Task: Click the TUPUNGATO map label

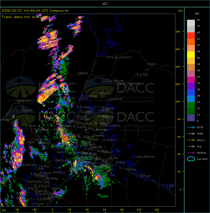Action: coord(41,176)
